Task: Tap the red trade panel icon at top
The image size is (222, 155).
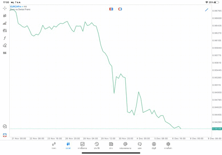Action: pos(111,9)
